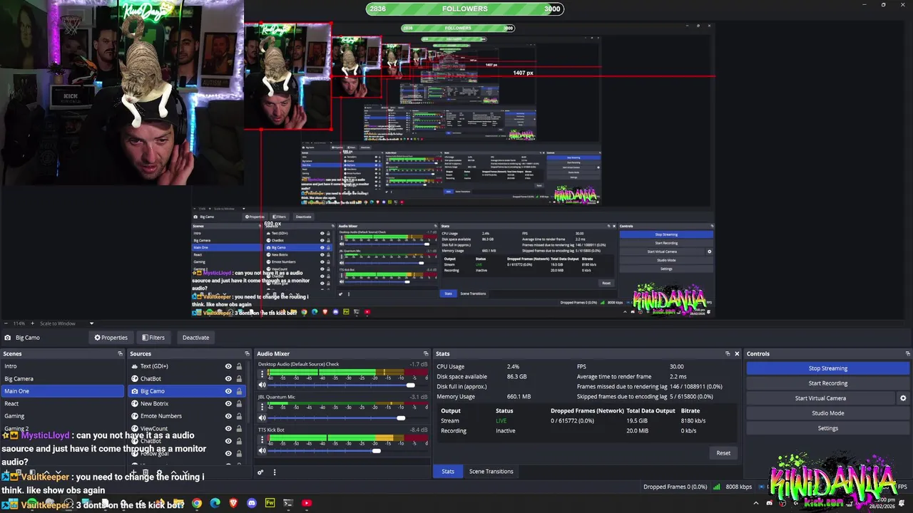
Task: Select the New Botrix source row
Action: pyautogui.click(x=187, y=403)
